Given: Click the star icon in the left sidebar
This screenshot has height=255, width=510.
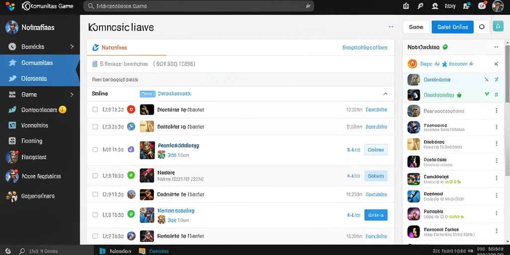Looking at the screenshot, I should pyautogui.click(x=12, y=63).
